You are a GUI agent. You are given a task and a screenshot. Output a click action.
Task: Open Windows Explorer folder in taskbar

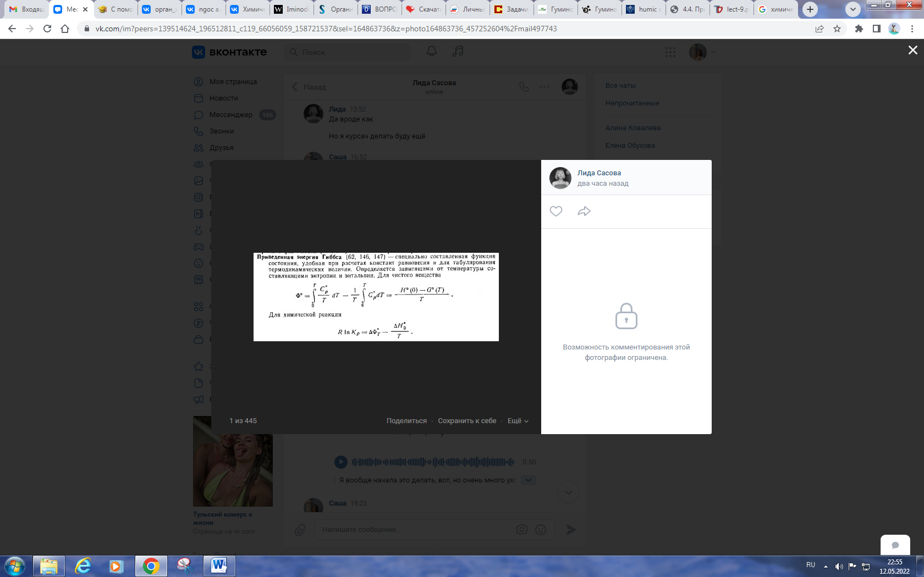pos(49,565)
